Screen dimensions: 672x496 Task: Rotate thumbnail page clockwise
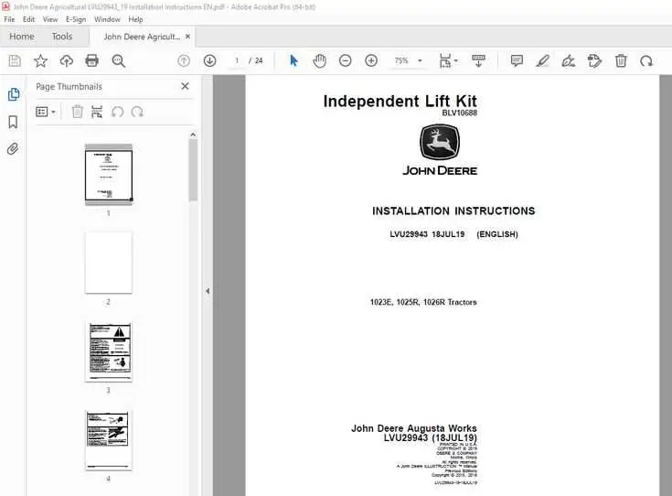click(x=137, y=112)
